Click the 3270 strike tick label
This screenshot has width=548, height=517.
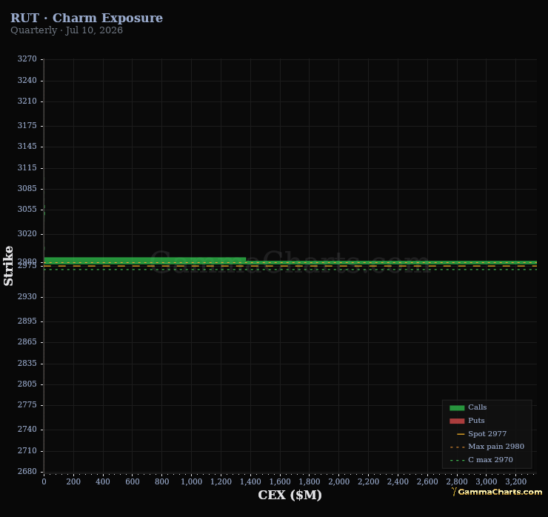pos(27,59)
